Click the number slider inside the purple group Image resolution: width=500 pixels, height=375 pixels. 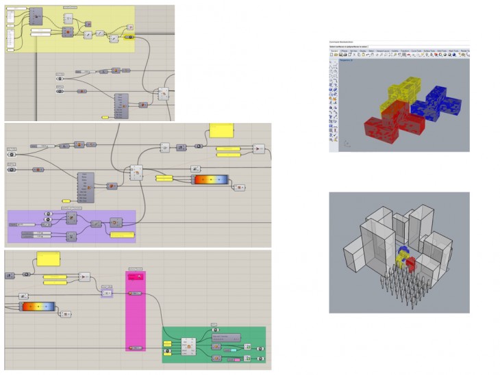27,224
